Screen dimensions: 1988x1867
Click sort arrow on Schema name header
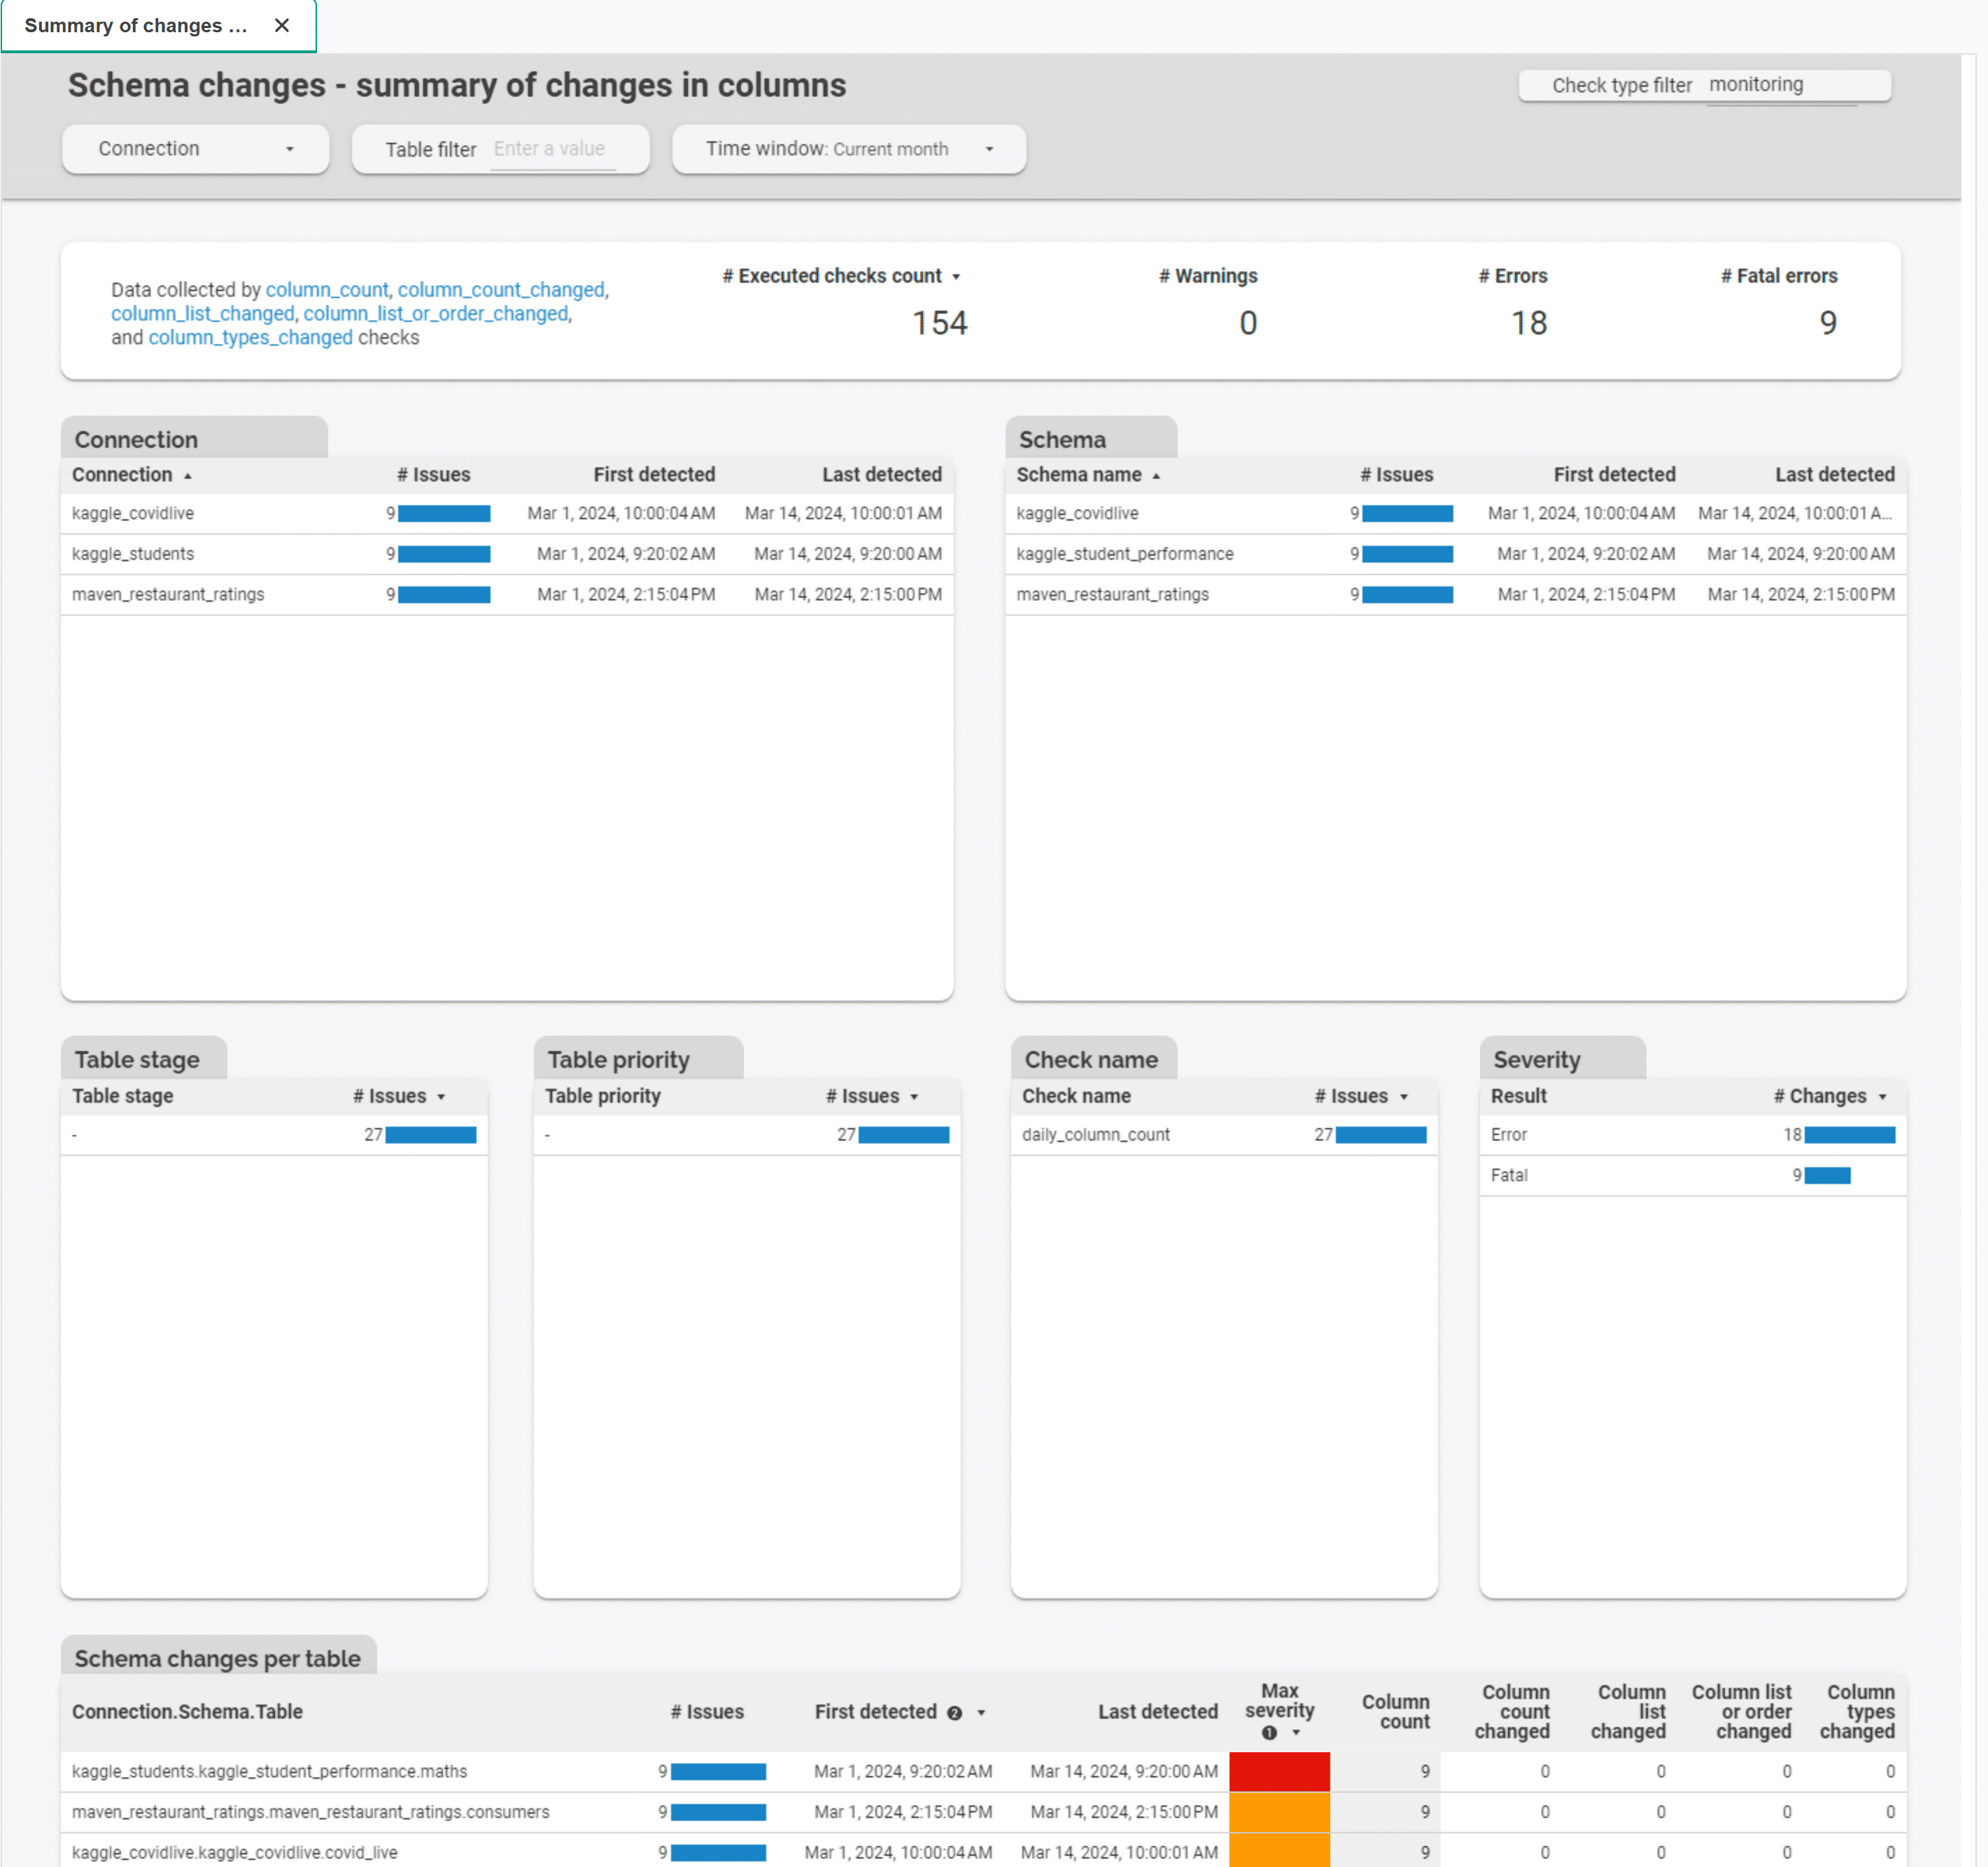(1156, 476)
